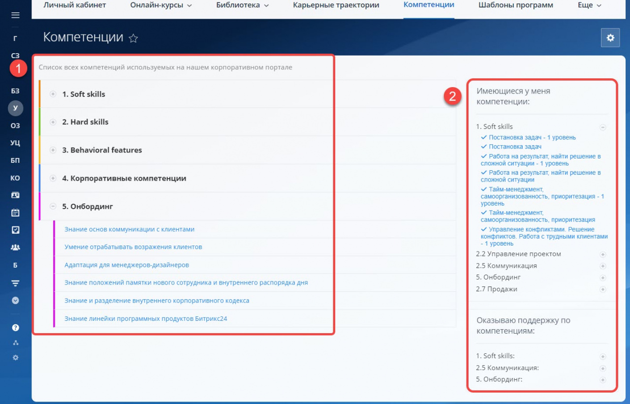Open the Онлайн-курсы dropdown menu
This screenshot has height=404, width=630.
tap(161, 5)
